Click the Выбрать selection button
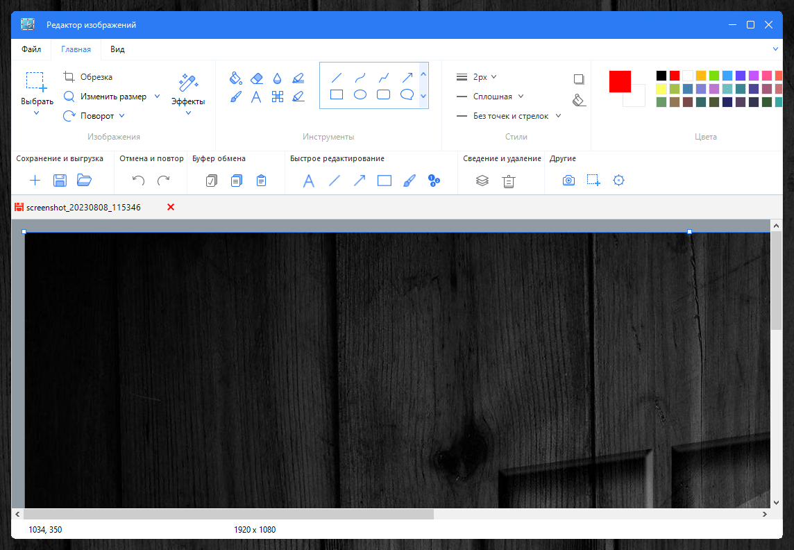 [37, 94]
